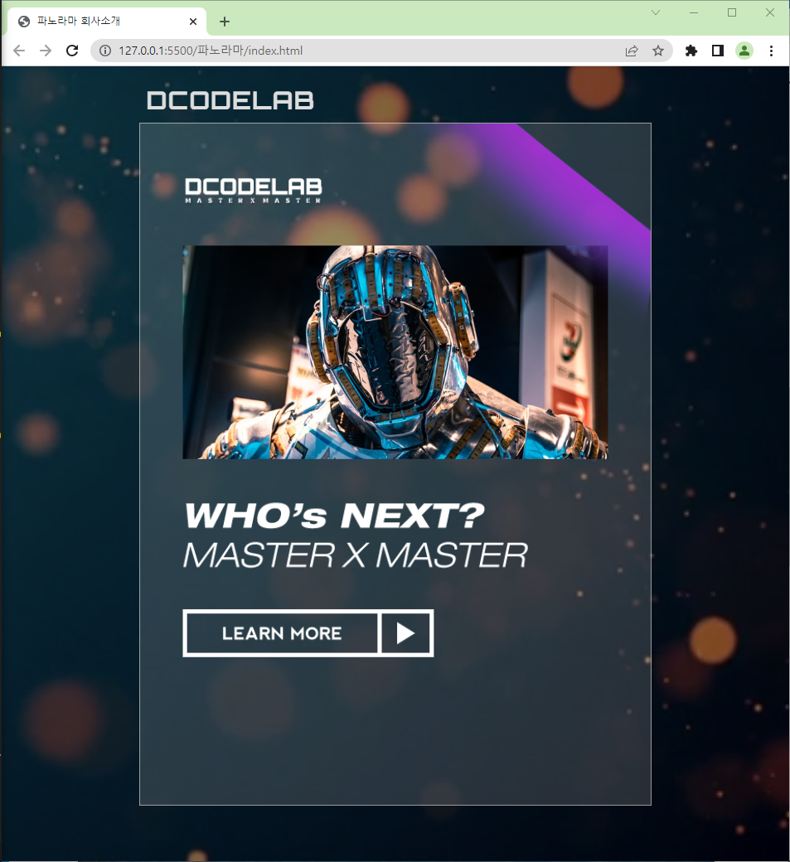Click the DCODELAB header logo

(x=230, y=100)
